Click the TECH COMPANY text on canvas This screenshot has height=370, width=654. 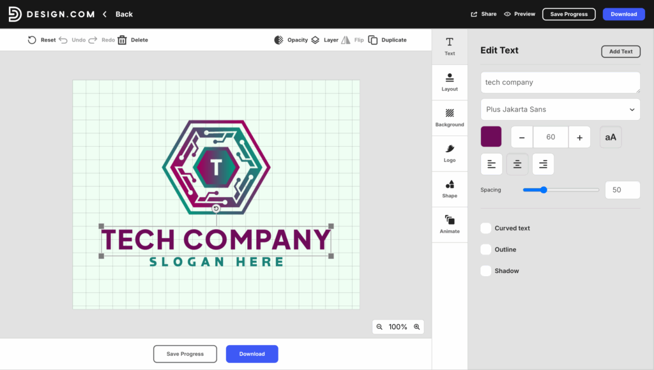(216, 240)
